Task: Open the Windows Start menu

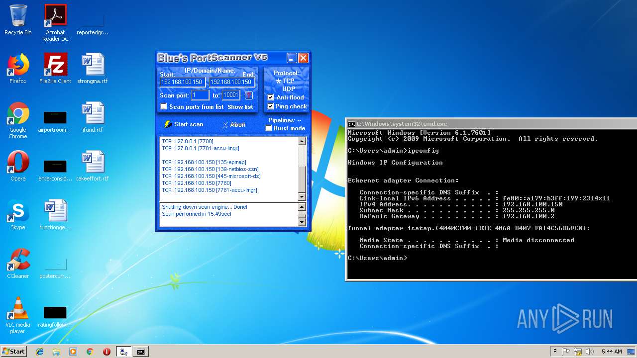Action: coord(13,351)
